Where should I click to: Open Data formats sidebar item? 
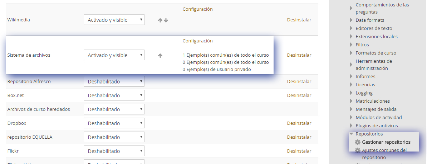(x=370, y=20)
